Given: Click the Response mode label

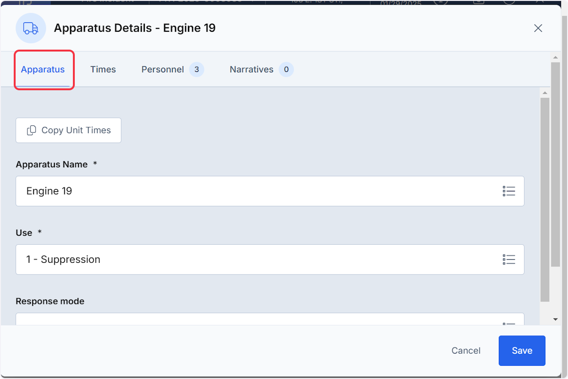Looking at the screenshot, I should tap(50, 301).
